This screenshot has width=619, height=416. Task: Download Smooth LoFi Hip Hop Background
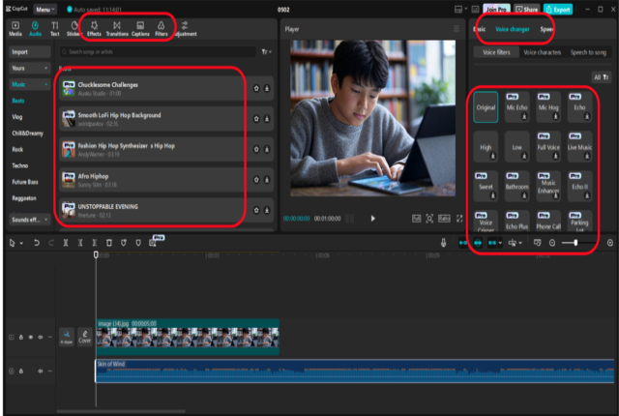tap(267, 118)
